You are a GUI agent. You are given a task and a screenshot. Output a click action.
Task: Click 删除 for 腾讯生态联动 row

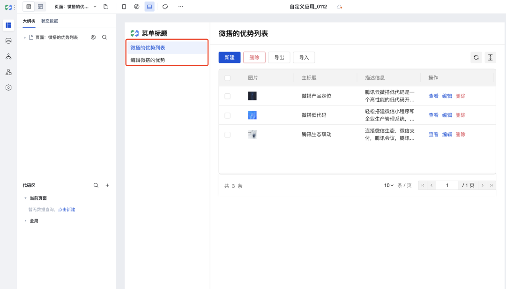click(x=461, y=135)
